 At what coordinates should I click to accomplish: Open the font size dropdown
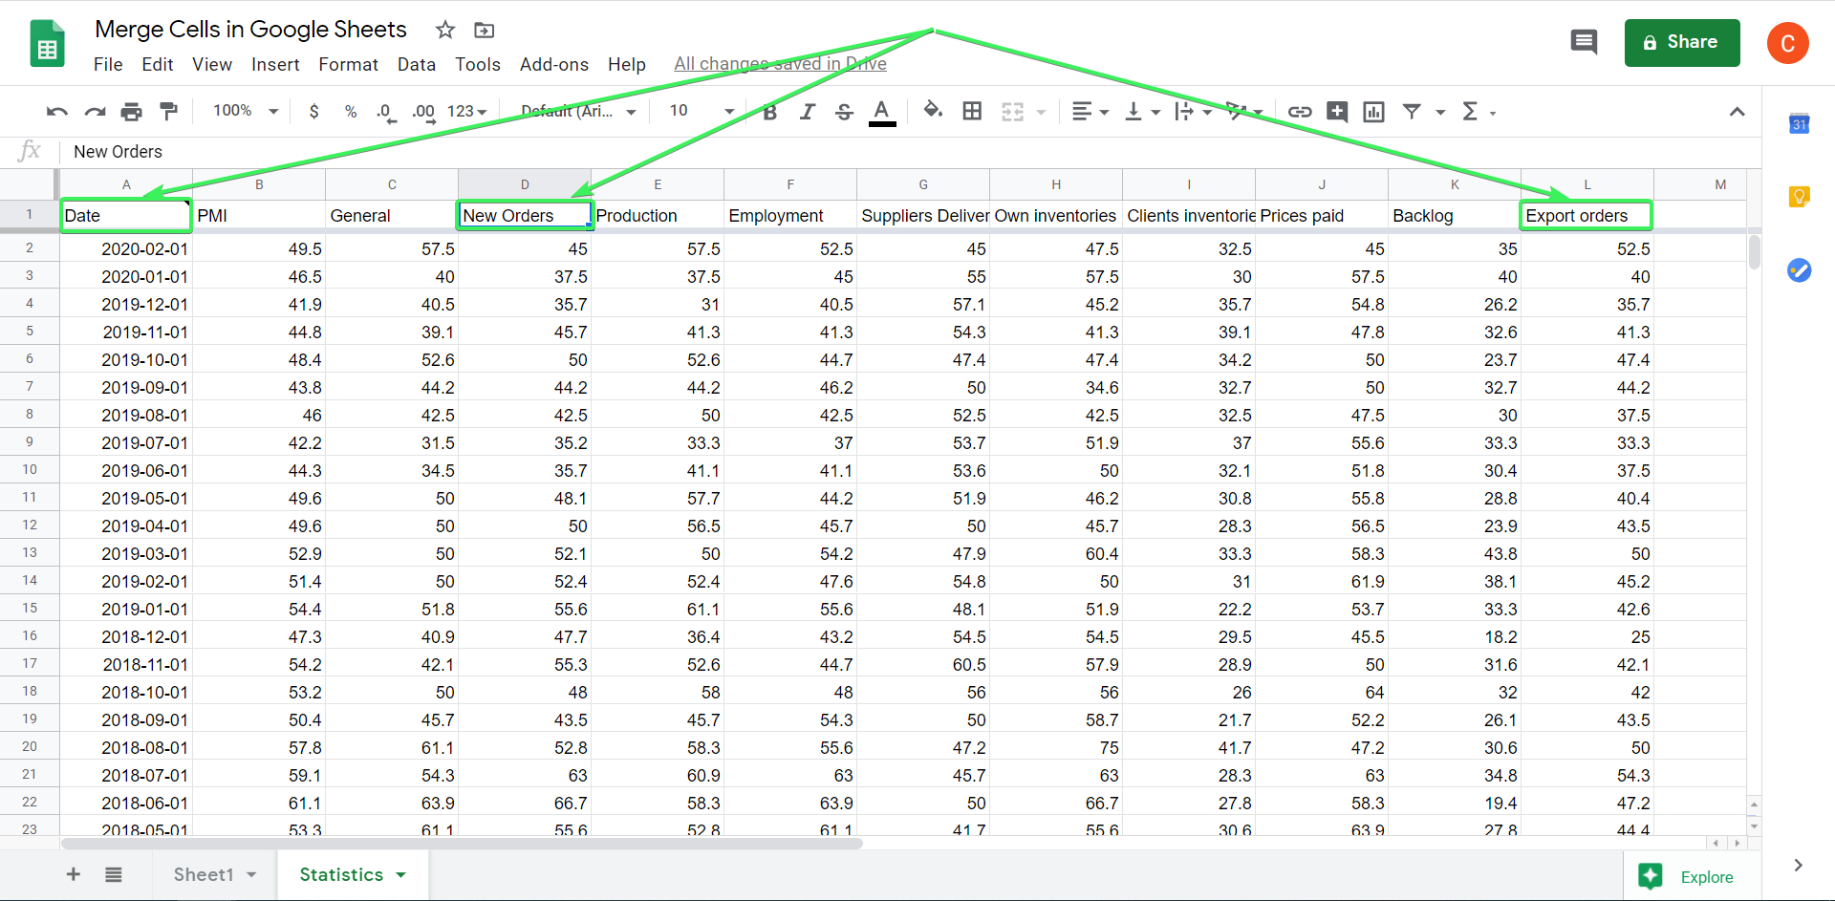pyautogui.click(x=699, y=111)
